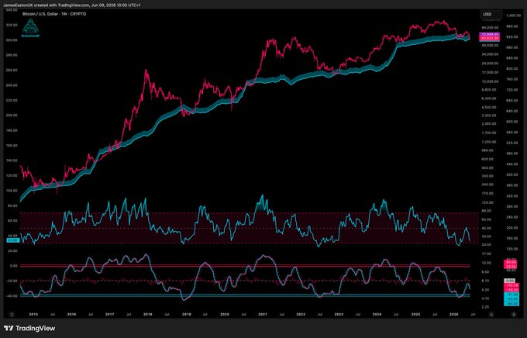Click the 2020 label on time axis
The height and width of the screenshot is (338, 527).
tap(225, 315)
